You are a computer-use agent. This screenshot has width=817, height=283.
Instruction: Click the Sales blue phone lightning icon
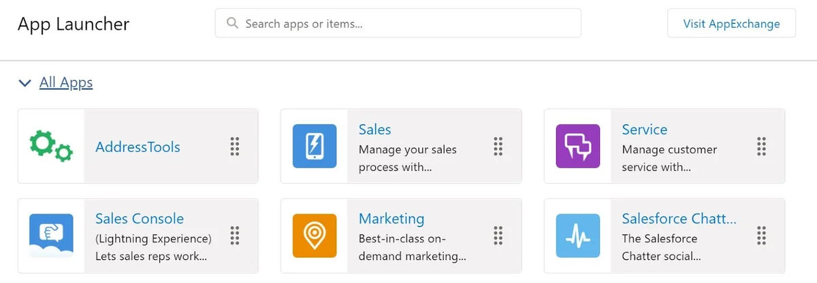[315, 146]
